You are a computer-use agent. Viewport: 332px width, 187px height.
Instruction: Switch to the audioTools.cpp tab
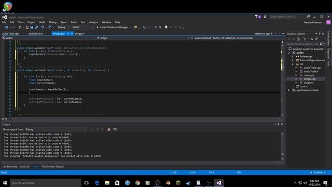pos(10,33)
